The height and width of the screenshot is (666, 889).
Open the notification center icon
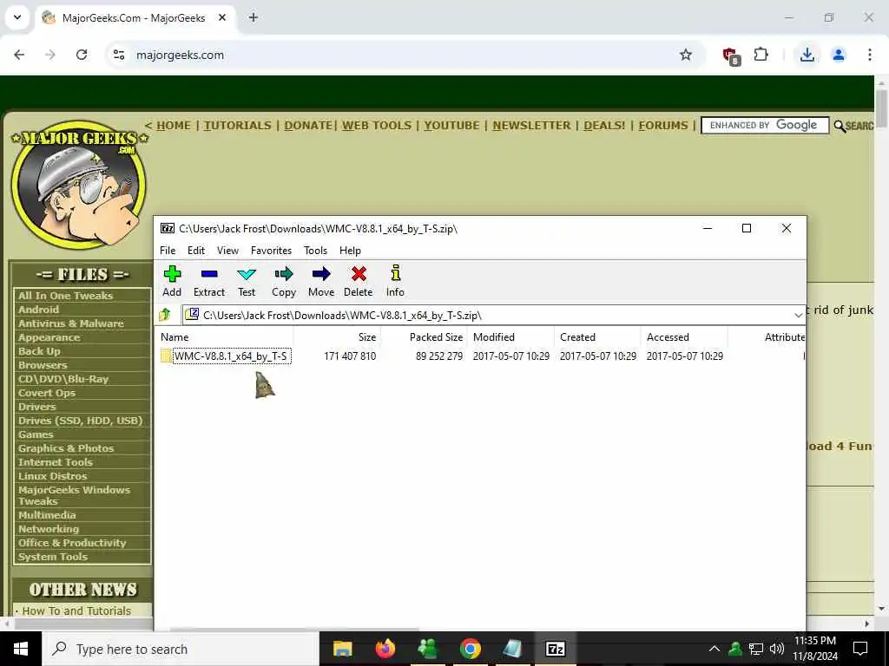coord(860,649)
